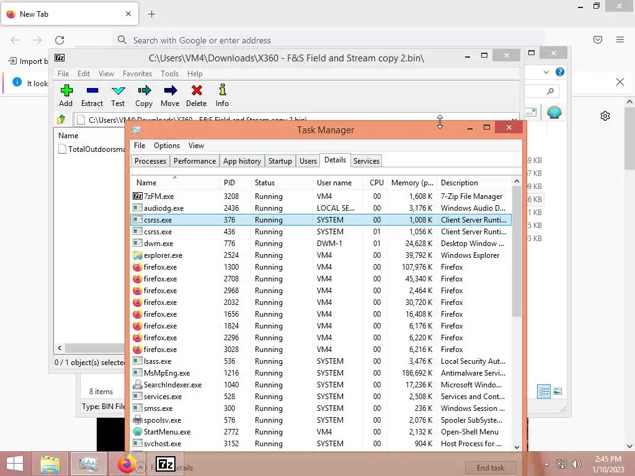Image resolution: width=635 pixels, height=476 pixels.
Task: Select the SearchIndexer.exe process row
Action: tap(321, 384)
